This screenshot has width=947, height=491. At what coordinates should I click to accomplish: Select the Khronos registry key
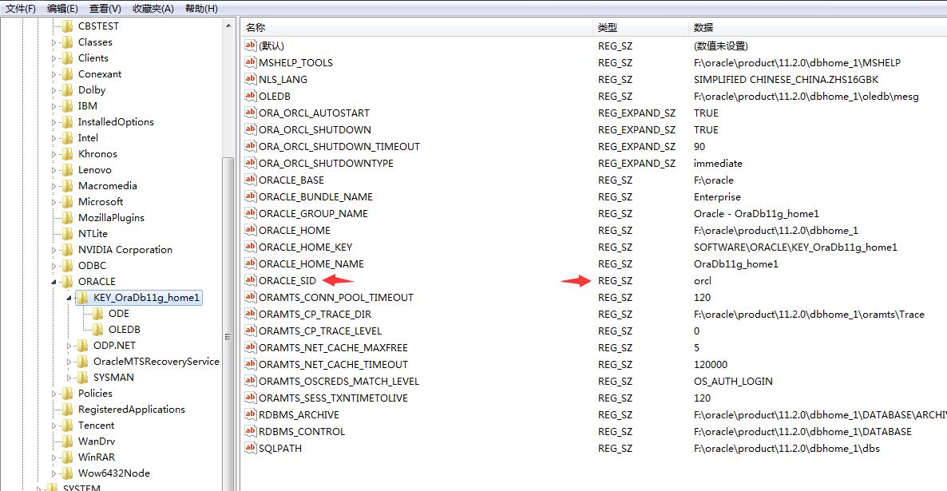pyautogui.click(x=98, y=154)
